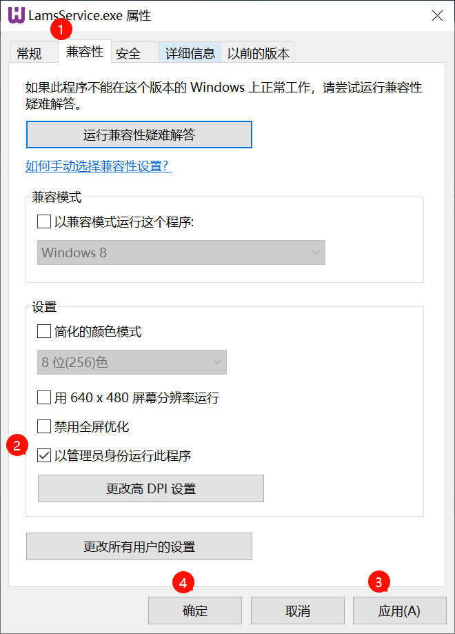Uncheck 以管理员身份运行此程序

click(44, 455)
